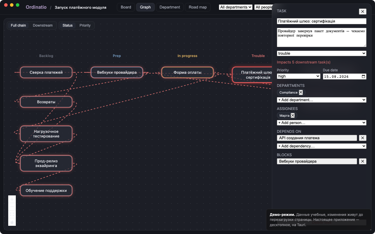Open dependency API создания платежа
The width and height of the screenshot is (375, 234).
317,138
